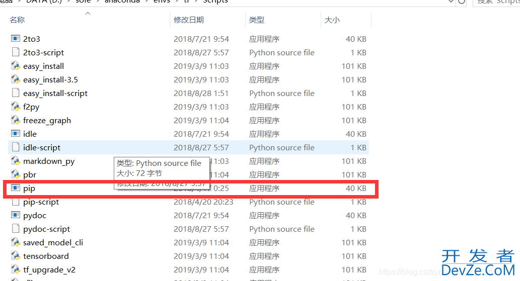The width and height of the screenshot is (520, 281).
Task: Click the saved_model_cli icon
Action: pyautogui.click(x=15, y=242)
